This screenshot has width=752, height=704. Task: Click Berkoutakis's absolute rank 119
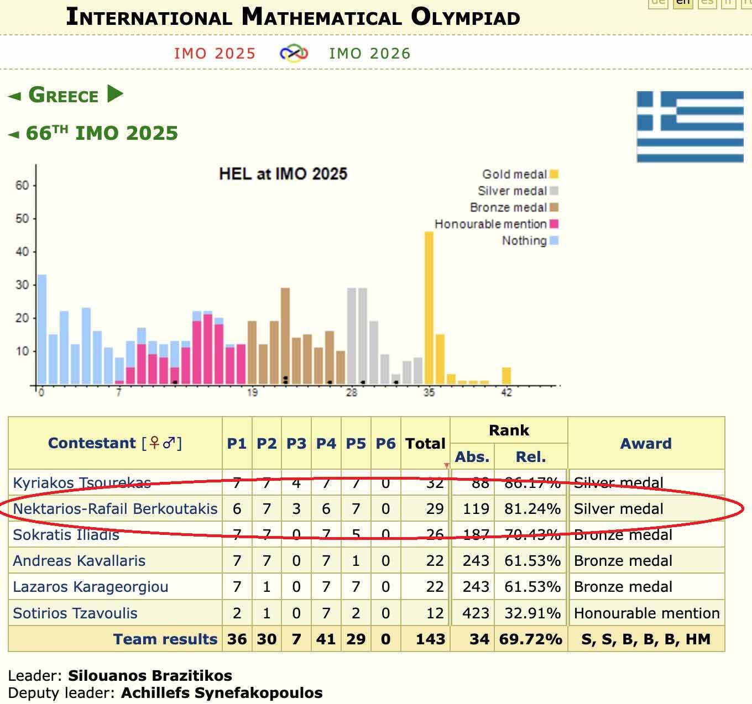point(476,508)
